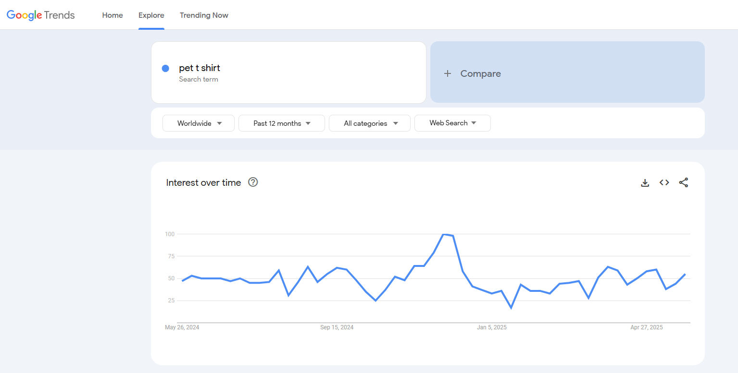
Task: Click the '25' y-axis value
Action: click(x=171, y=301)
